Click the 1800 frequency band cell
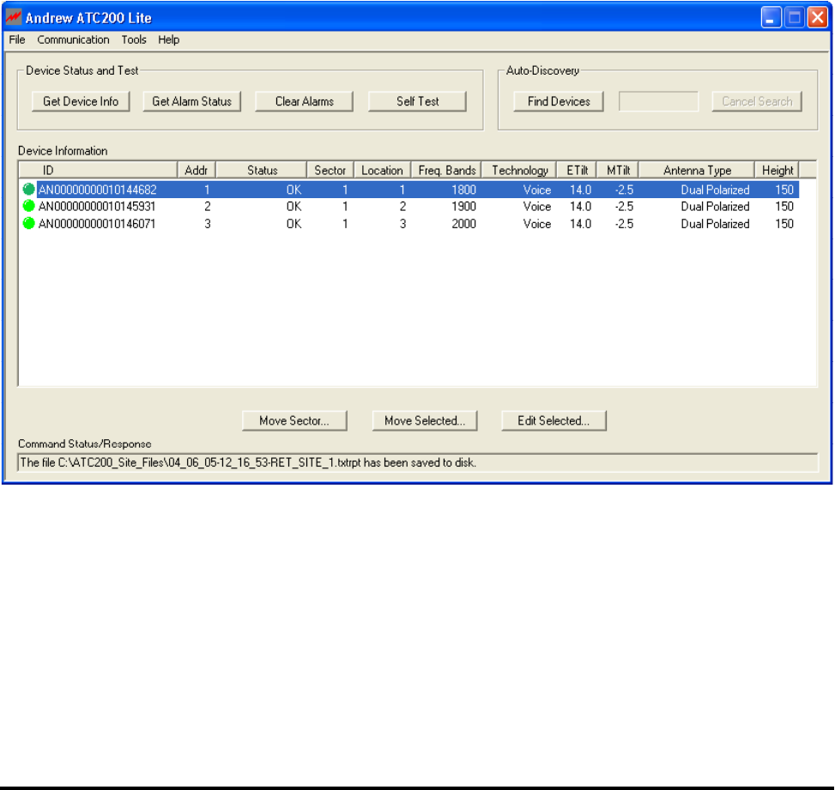 coord(463,190)
